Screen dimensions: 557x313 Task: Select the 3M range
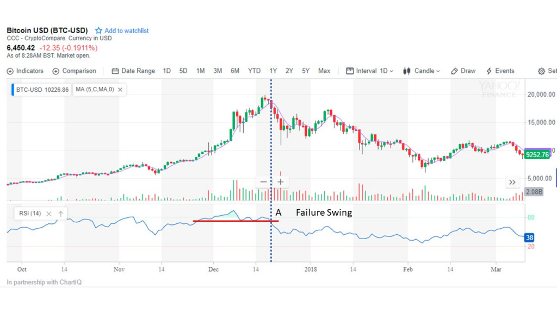218,71
